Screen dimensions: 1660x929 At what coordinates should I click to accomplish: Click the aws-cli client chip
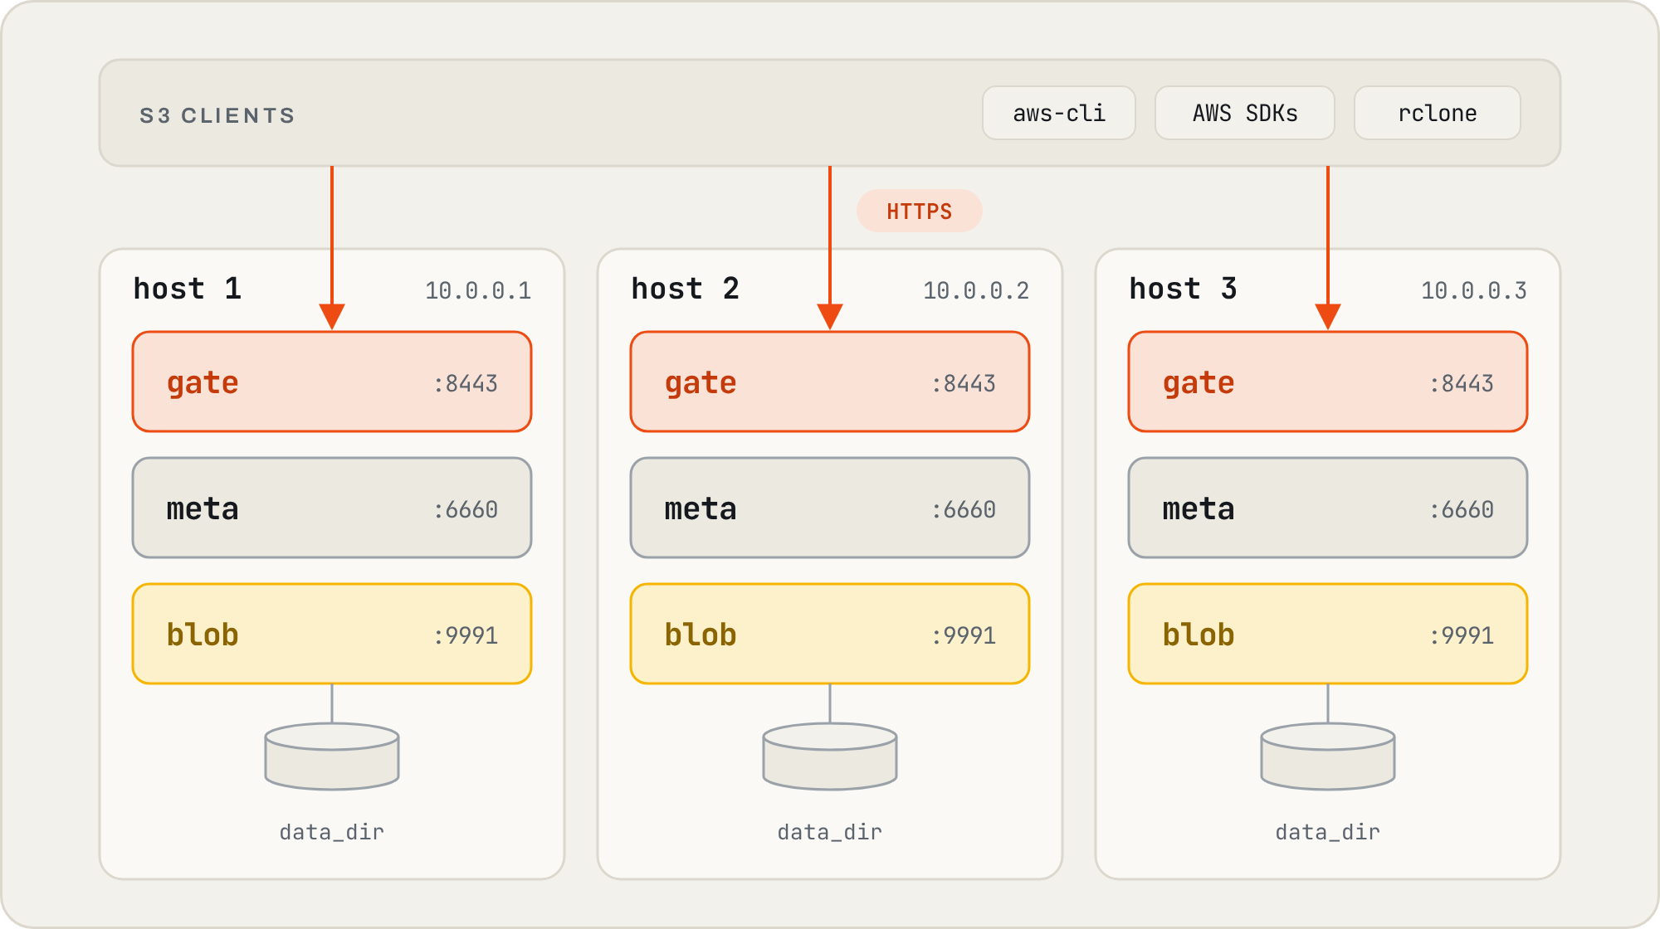pyautogui.click(x=1059, y=113)
